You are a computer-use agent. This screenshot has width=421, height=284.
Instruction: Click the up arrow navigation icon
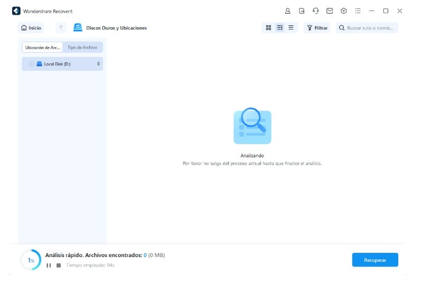click(x=61, y=27)
